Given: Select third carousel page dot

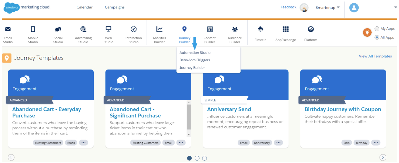Looking at the screenshot, I should [x=205, y=158].
